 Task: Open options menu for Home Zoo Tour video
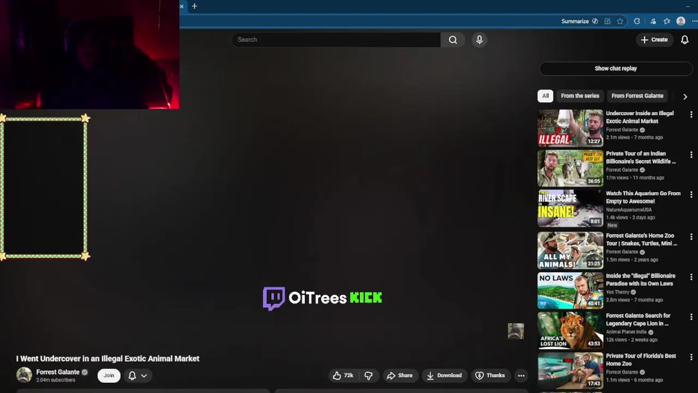point(691,237)
